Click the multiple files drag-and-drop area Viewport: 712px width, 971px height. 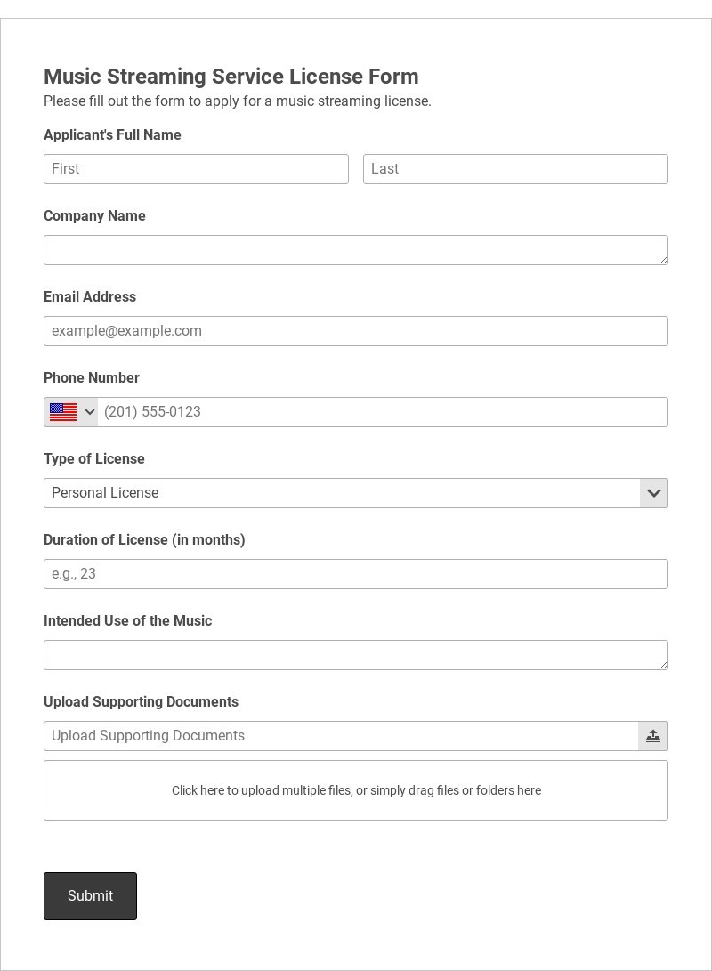355,790
